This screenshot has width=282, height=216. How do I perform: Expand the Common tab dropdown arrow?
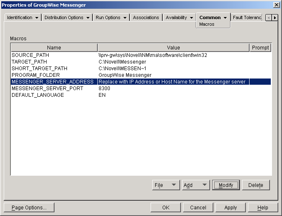pyautogui.click(x=225, y=18)
